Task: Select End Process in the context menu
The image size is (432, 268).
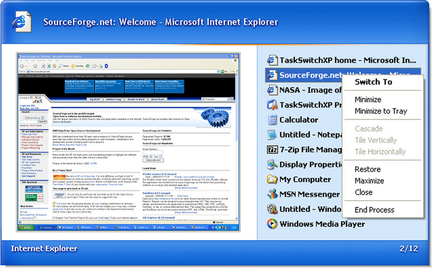Action: pyautogui.click(x=374, y=210)
